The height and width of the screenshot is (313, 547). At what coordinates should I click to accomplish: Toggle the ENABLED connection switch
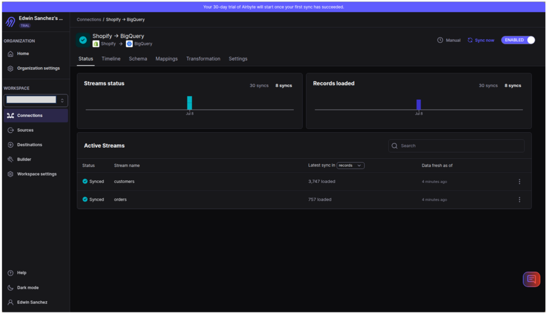(x=518, y=40)
